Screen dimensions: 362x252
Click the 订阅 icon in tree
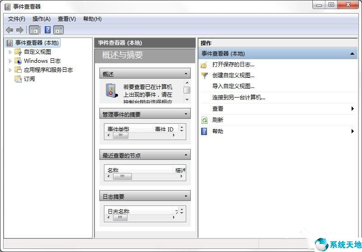18,79
